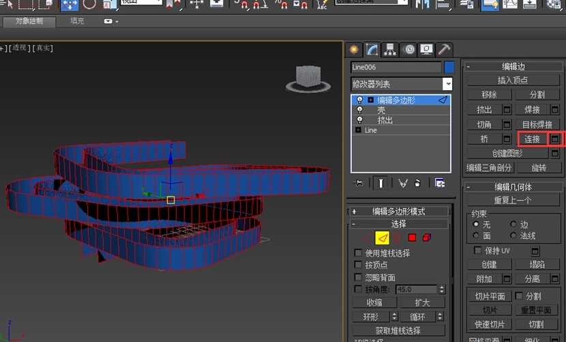
Task: Select 法线 constraint radio button
Action: 513,236
